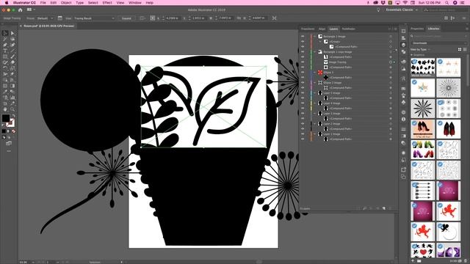The height and width of the screenshot is (264, 470).
Task: Open the Essentials Classic workspace switcher
Action: [402, 10]
